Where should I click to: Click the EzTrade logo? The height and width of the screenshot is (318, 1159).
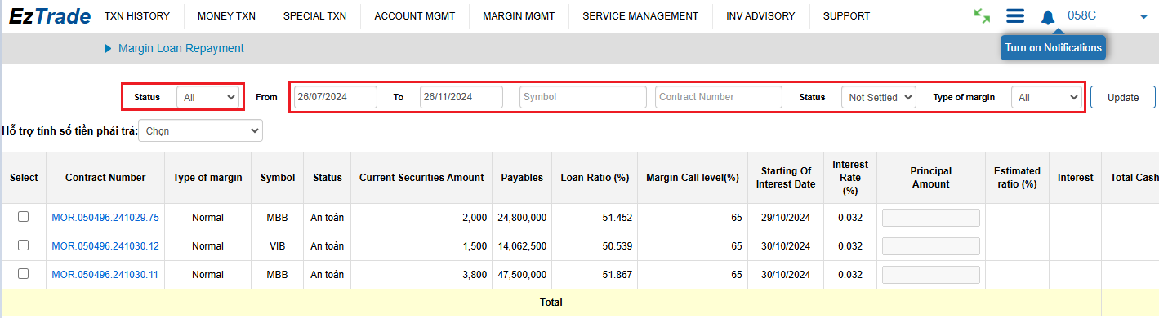click(50, 15)
